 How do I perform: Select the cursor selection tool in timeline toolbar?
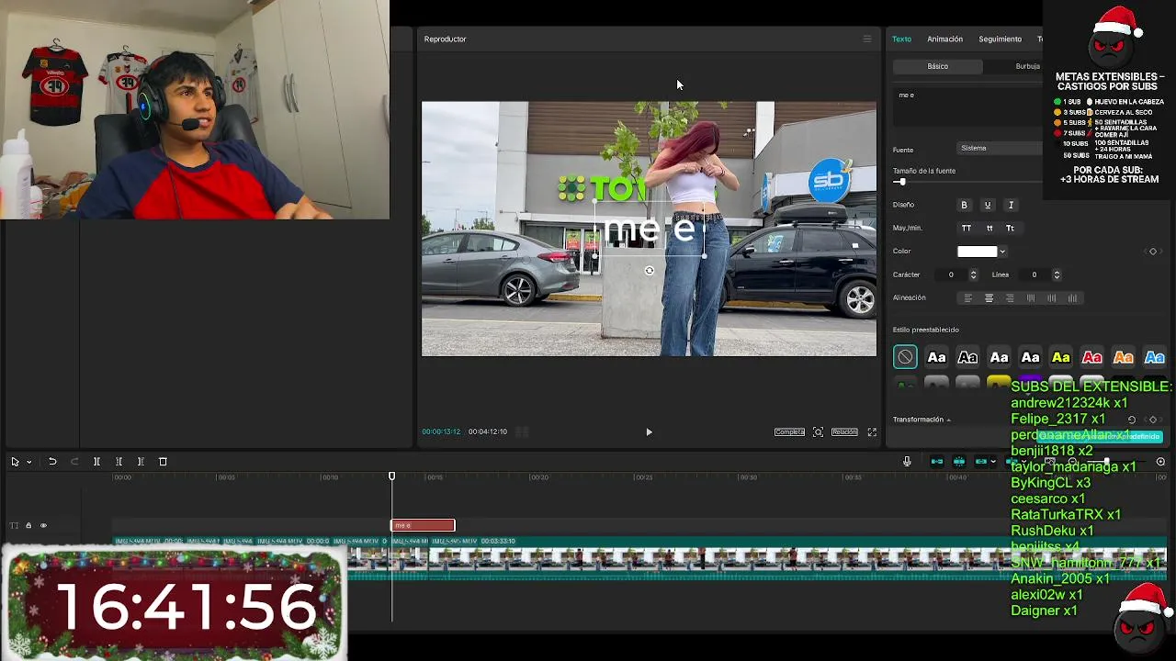(15, 462)
